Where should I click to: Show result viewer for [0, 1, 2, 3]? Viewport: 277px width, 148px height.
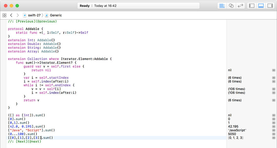coord(274,138)
